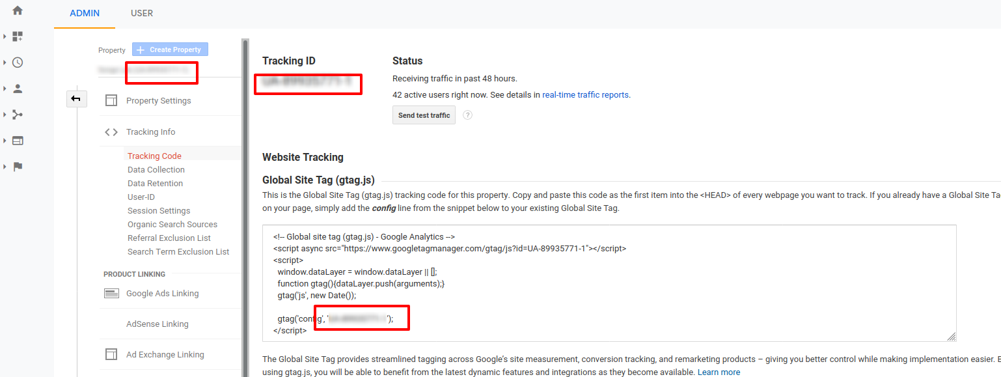Click the back arrow button beside the Property column

tap(75, 98)
